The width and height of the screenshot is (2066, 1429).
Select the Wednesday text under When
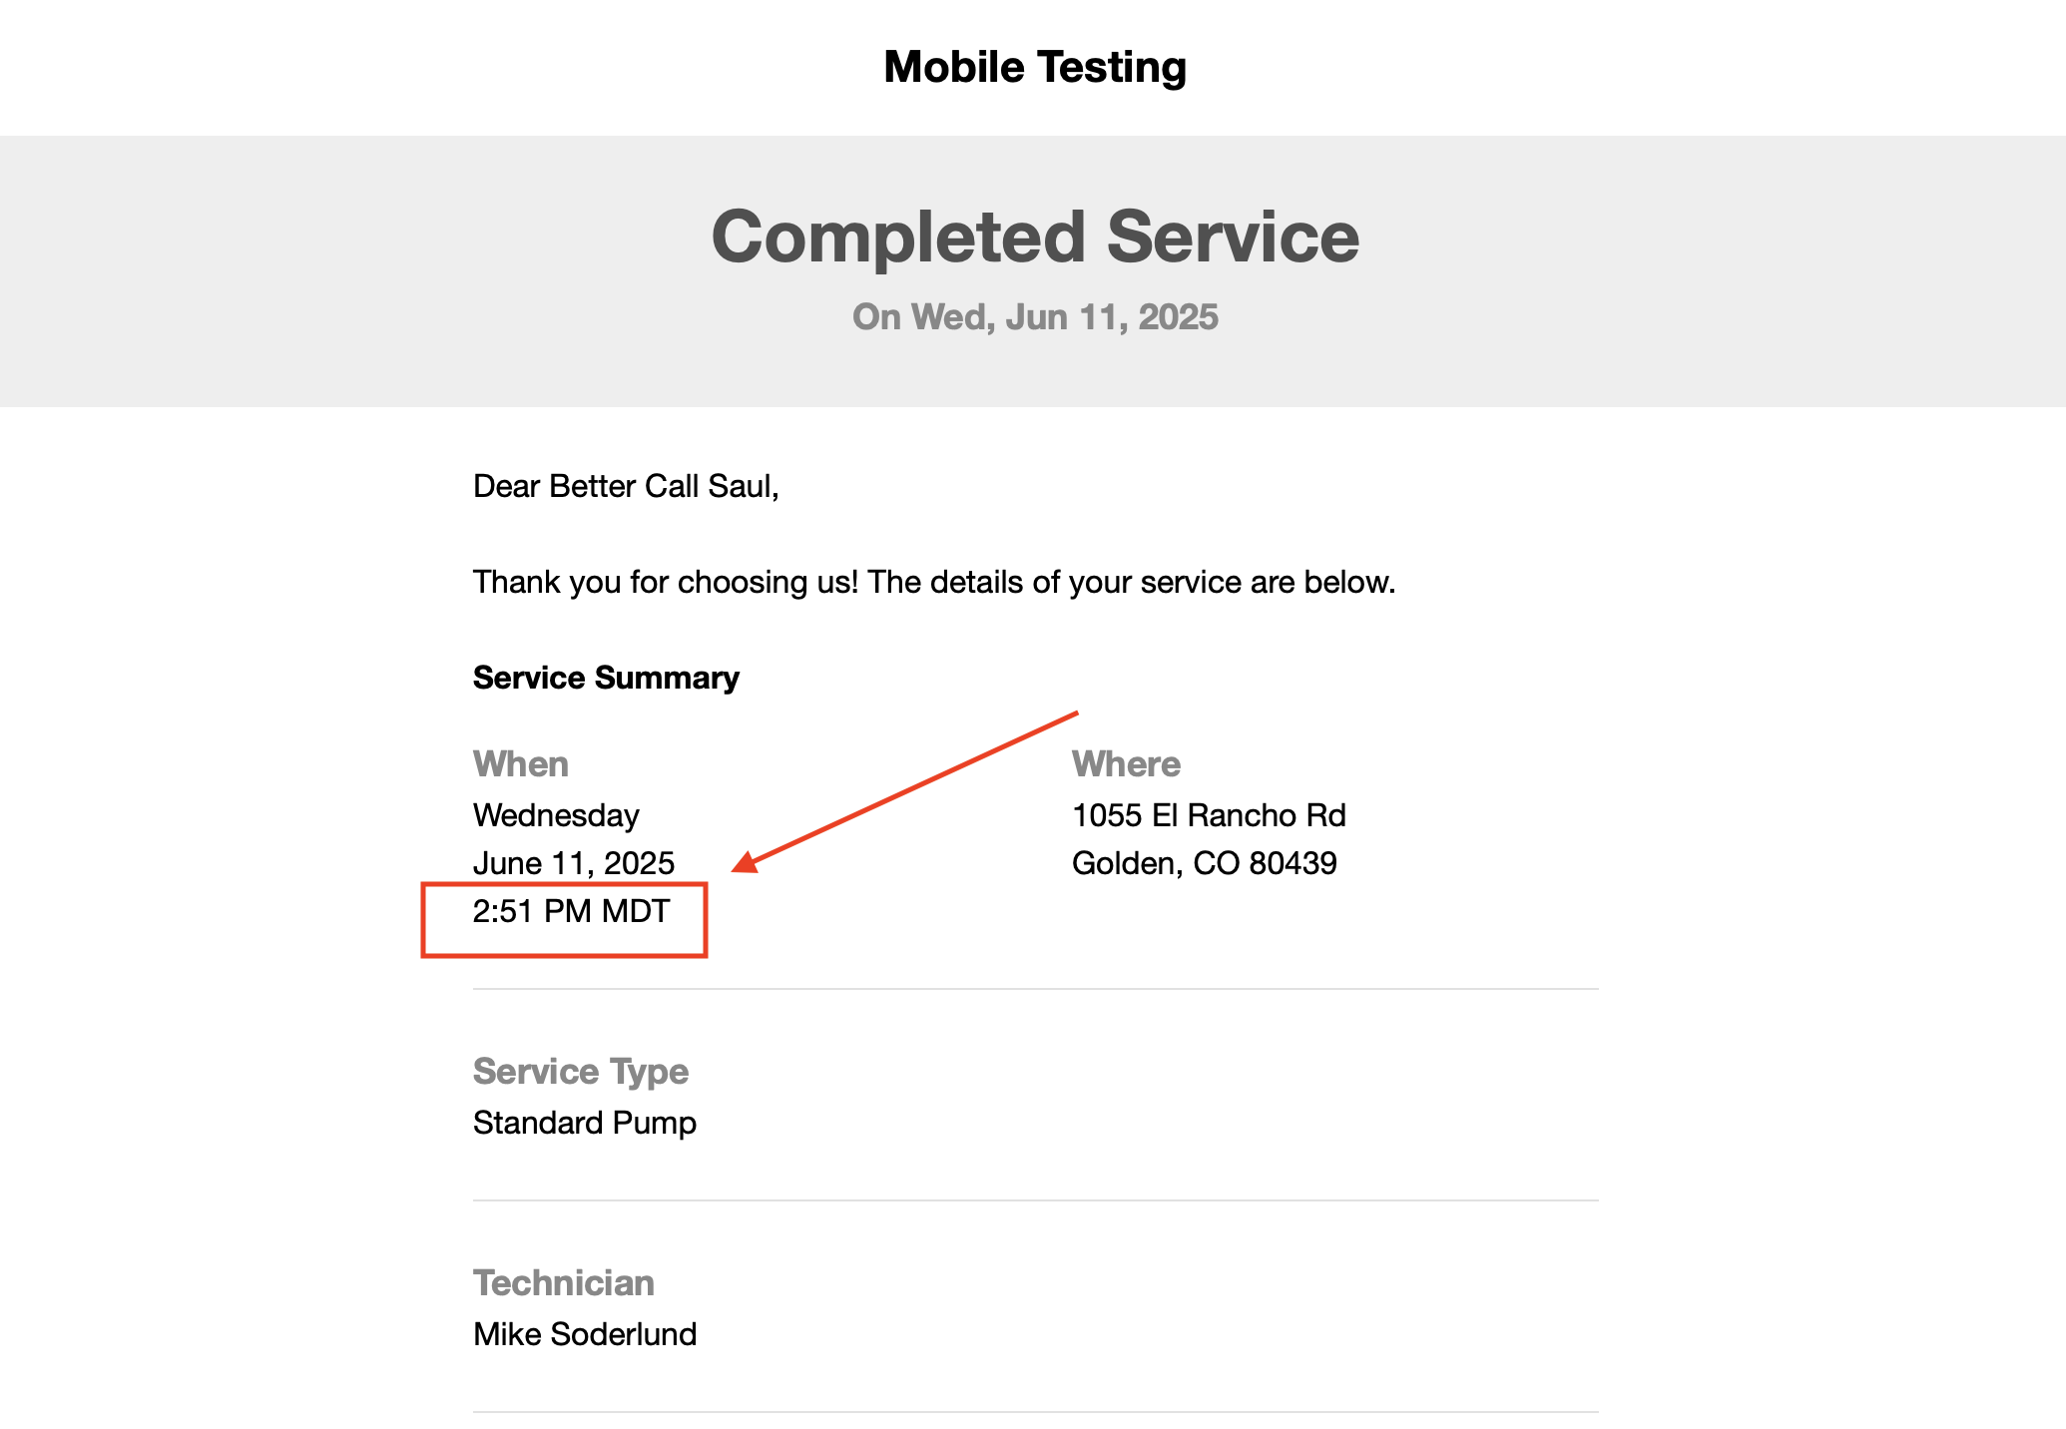click(x=556, y=815)
